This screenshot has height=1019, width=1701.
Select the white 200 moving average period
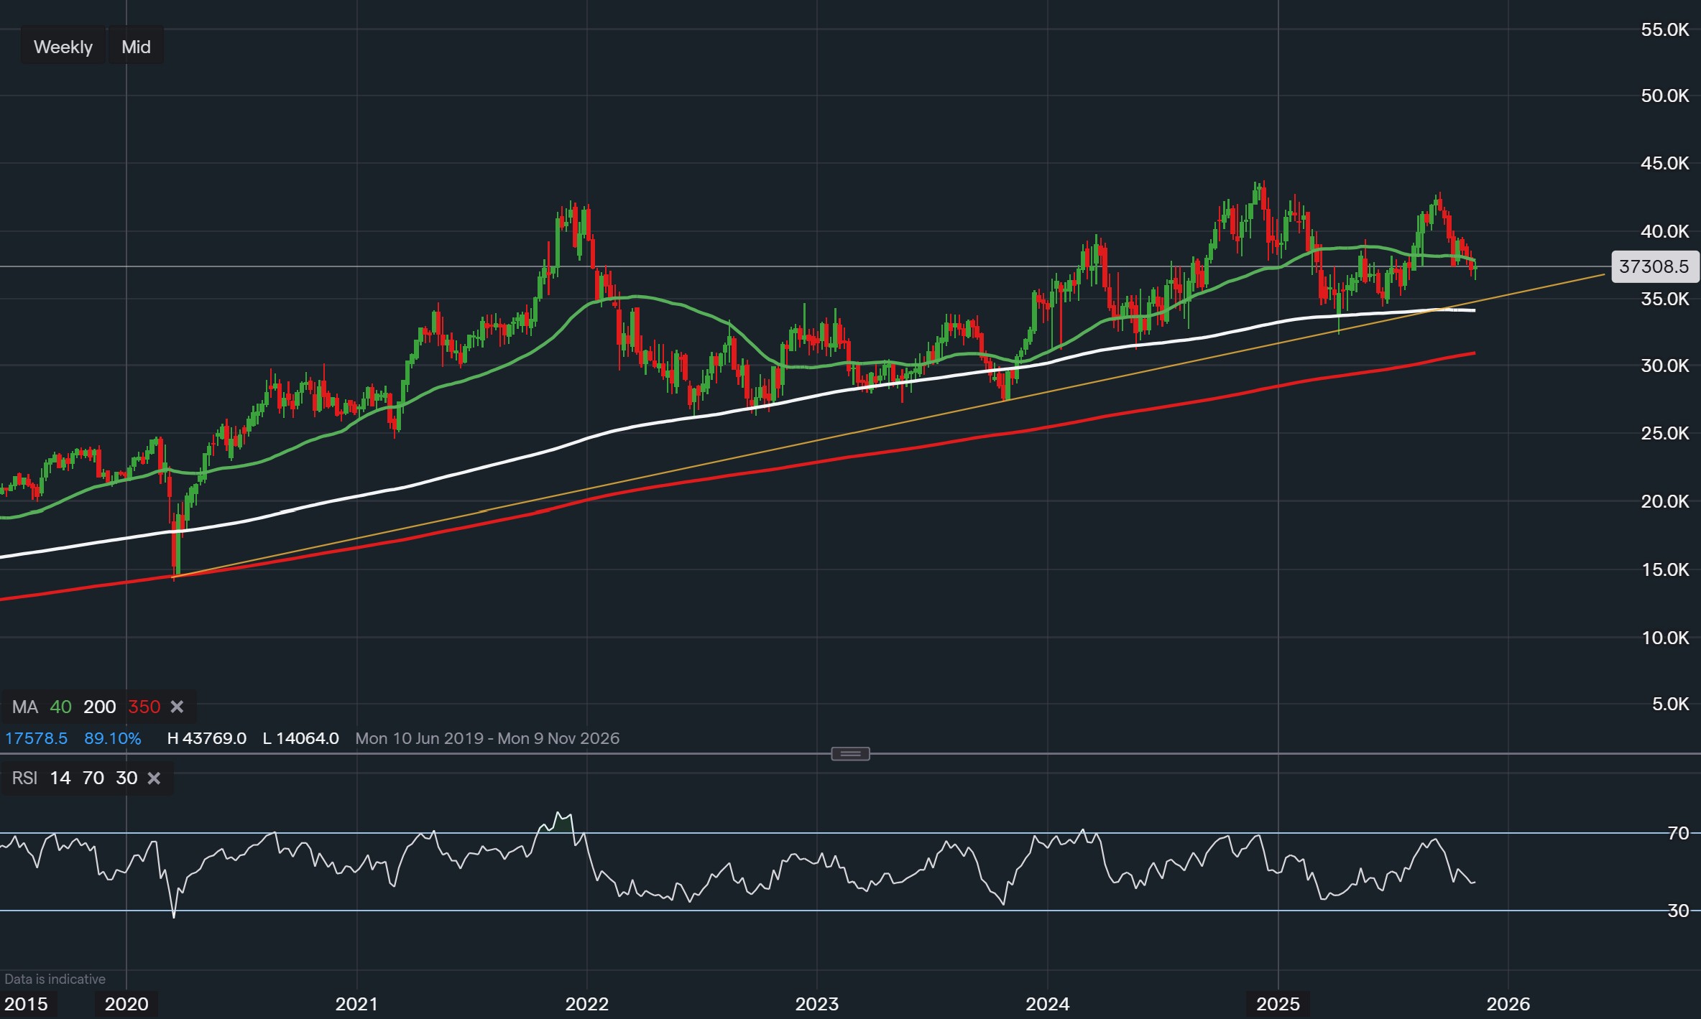[x=99, y=707]
